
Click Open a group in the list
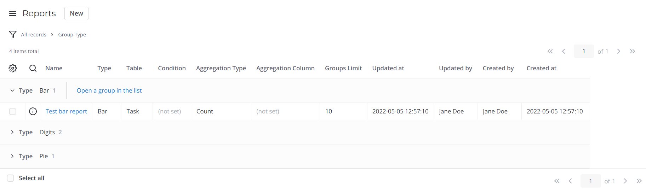[109, 90]
